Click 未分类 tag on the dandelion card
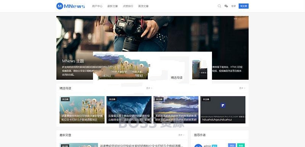 click(x=65, y=100)
